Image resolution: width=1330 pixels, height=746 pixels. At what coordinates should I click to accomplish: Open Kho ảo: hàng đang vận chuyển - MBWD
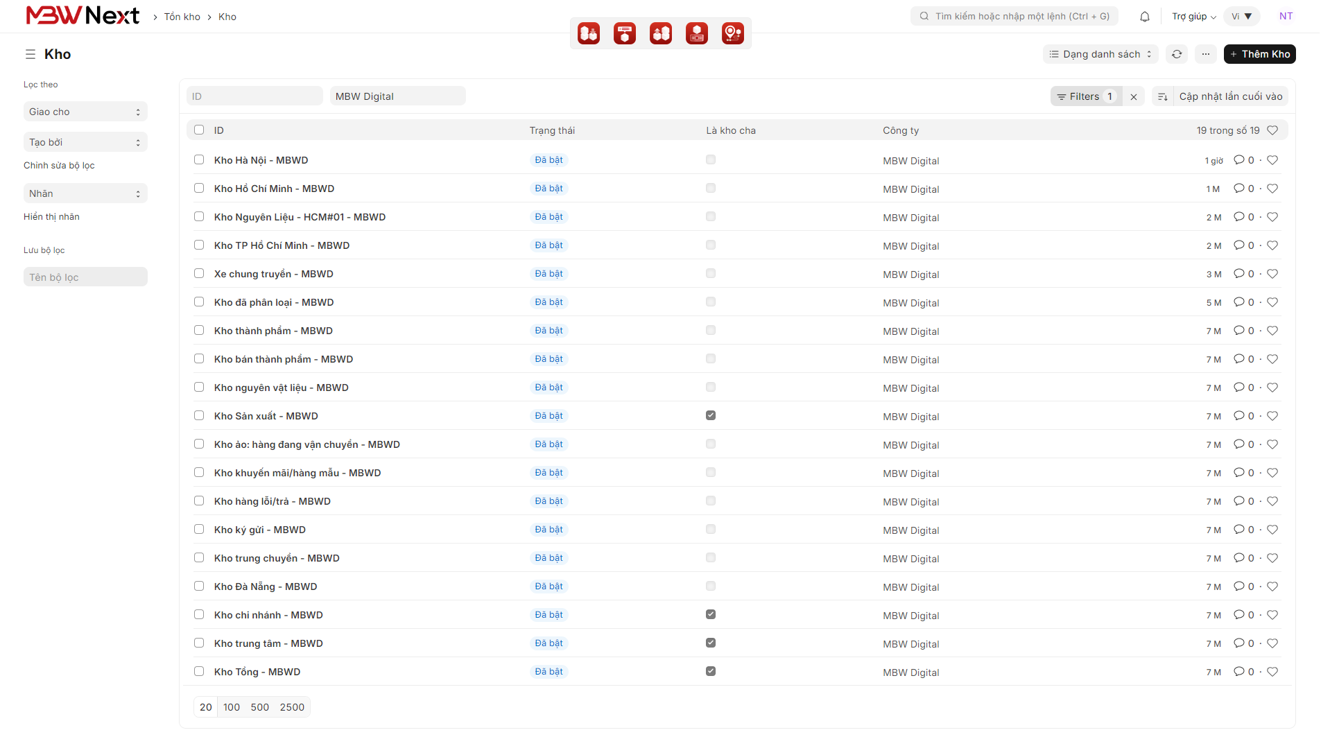click(307, 444)
